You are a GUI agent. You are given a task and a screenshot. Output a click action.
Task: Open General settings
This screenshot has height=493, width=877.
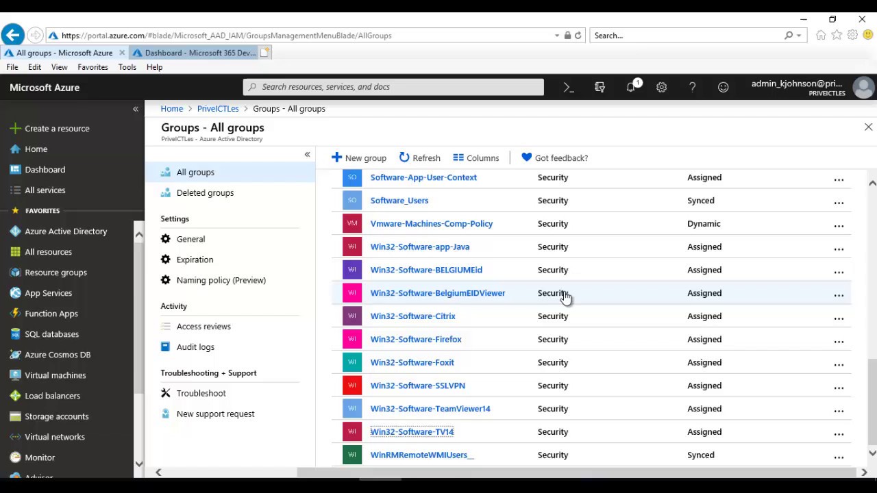[x=190, y=239]
